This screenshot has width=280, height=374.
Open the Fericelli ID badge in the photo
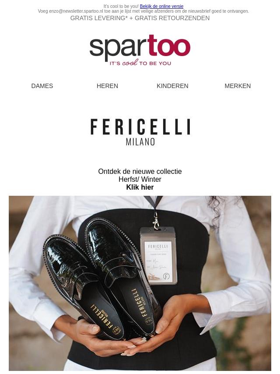(x=158, y=255)
